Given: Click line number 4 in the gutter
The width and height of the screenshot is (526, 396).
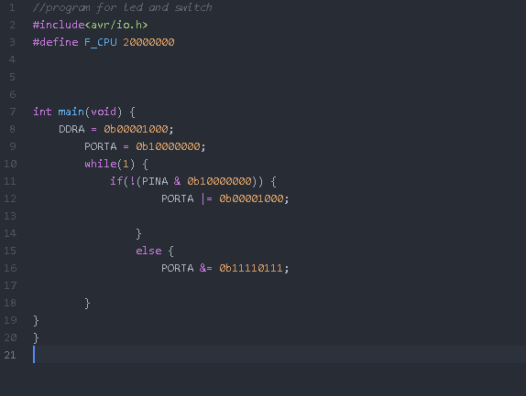Looking at the screenshot, I should point(13,59).
